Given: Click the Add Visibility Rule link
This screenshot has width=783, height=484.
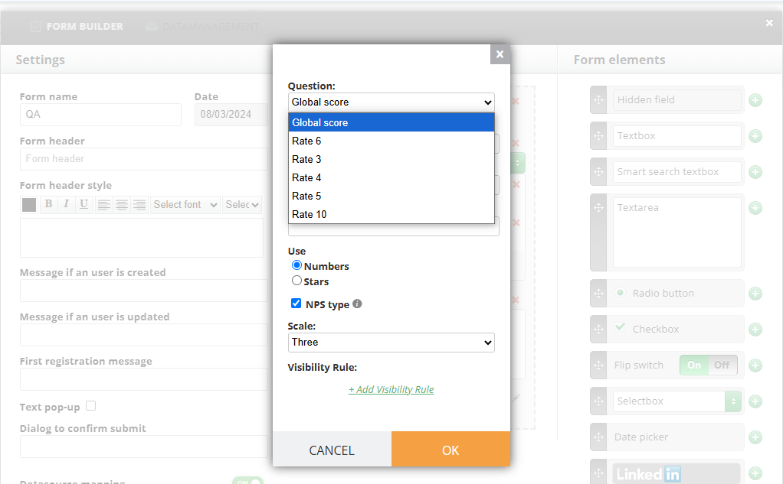Looking at the screenshot, I should 391,389.
